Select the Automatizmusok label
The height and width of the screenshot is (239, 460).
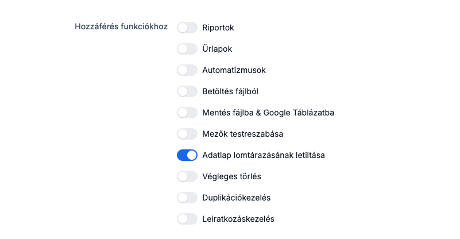click(234, 70)
